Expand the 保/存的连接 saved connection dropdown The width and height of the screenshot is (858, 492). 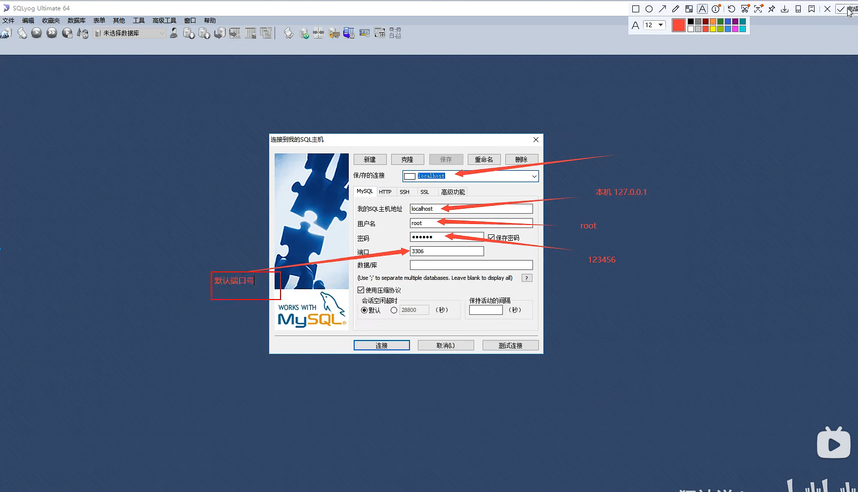pos(534,176)
